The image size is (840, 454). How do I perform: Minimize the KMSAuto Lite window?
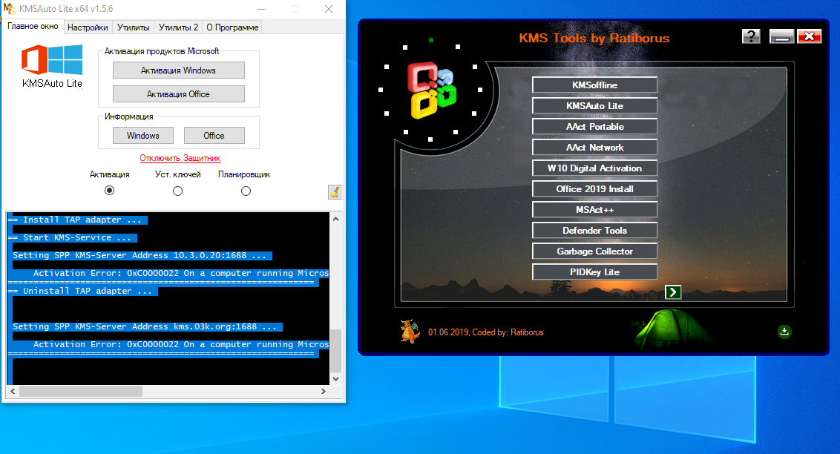[261, 9]
